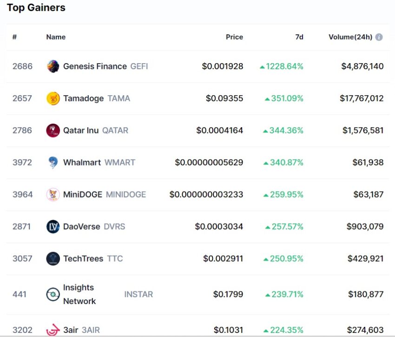Sort by the Price column header
The width and height of the screenshot is (395, 337).
coord(234,37)
